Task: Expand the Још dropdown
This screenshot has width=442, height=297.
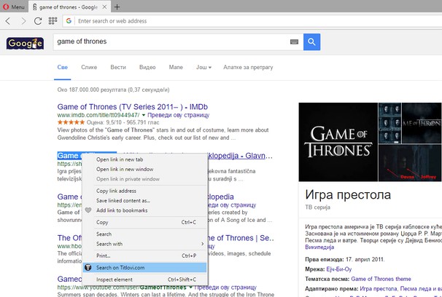Action: click(x=203, y=67)
